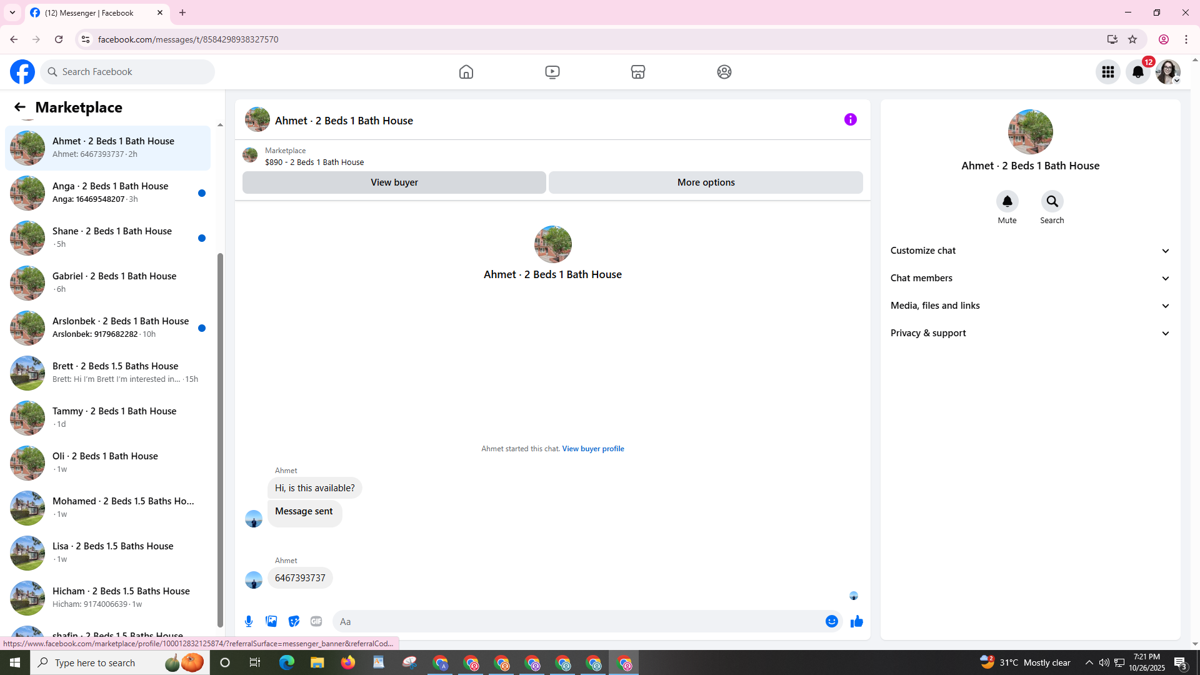Open the GIF picker

[316, 621]
